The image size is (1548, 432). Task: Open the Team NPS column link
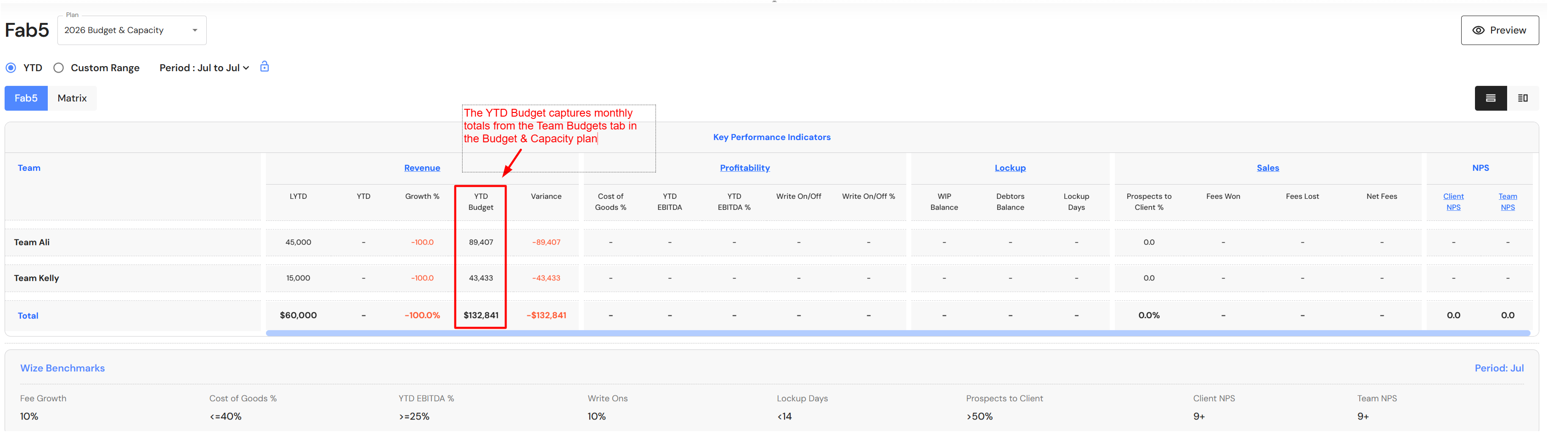pos(1507,202)
